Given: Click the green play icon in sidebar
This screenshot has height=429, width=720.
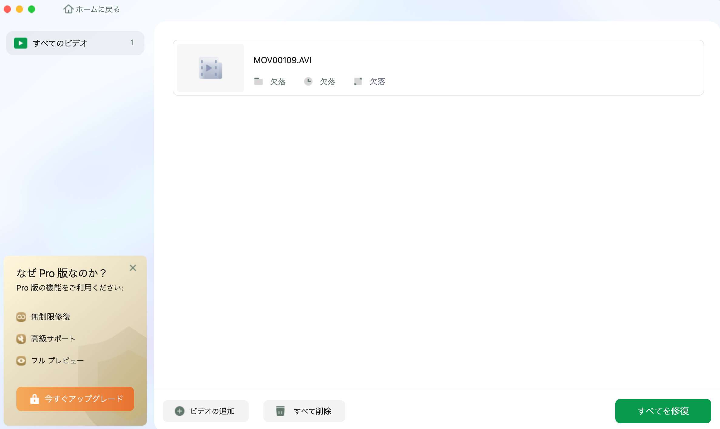Looking at the screenshot, I should pos(21,43).
